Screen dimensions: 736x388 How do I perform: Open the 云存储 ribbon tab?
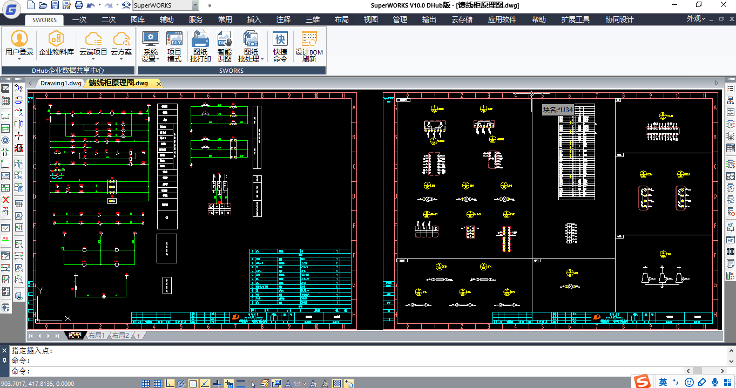(x=462, y=19)
